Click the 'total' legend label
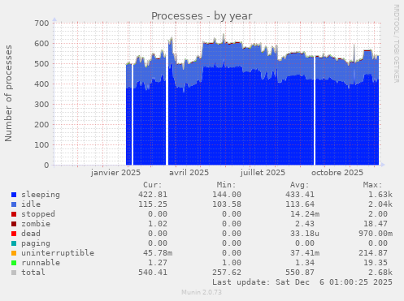This screenshot has width=404, height=301. point(33,273)
